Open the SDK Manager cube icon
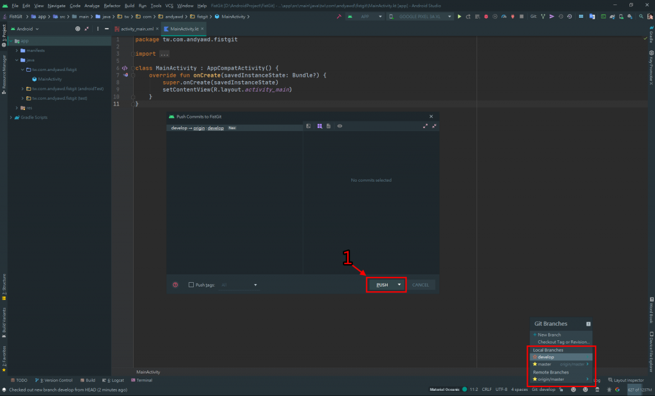 click(x=630, y=17)
